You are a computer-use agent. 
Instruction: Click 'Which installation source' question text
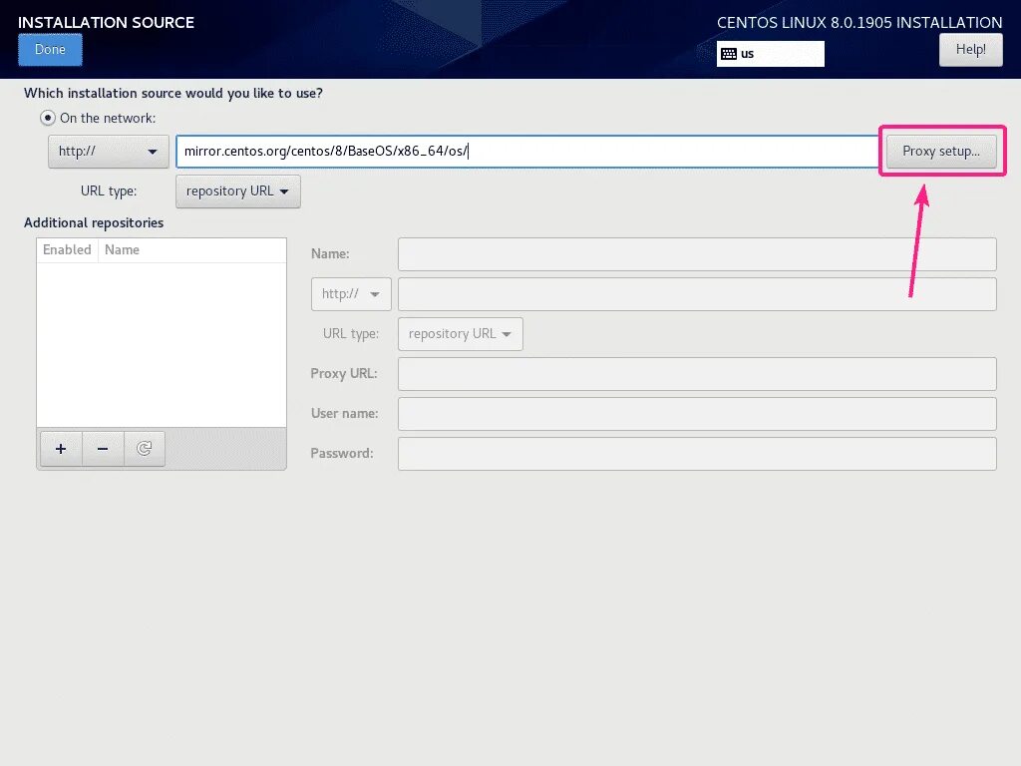coord(173,93)
